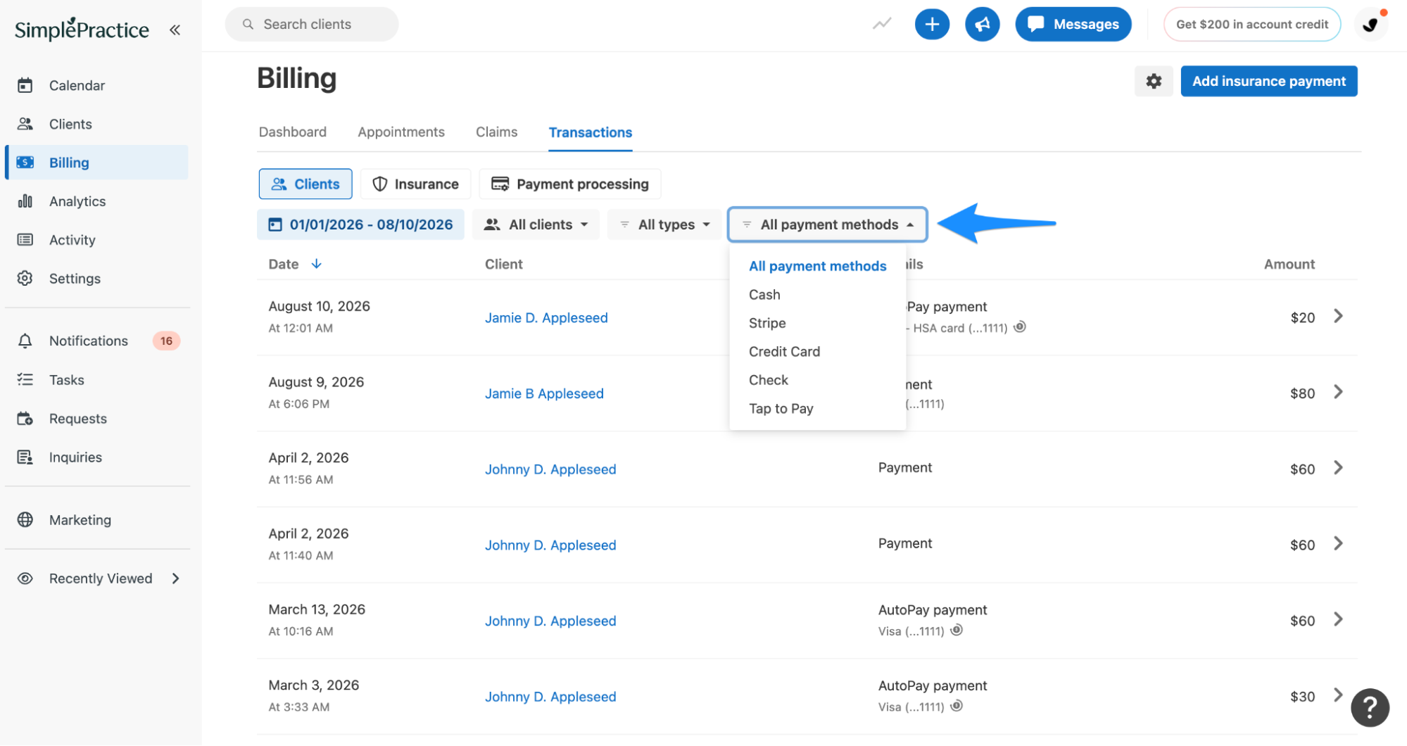Sort by Date column arrow
The height and width of the screenshot is (746, 1407).
(317, 264)
